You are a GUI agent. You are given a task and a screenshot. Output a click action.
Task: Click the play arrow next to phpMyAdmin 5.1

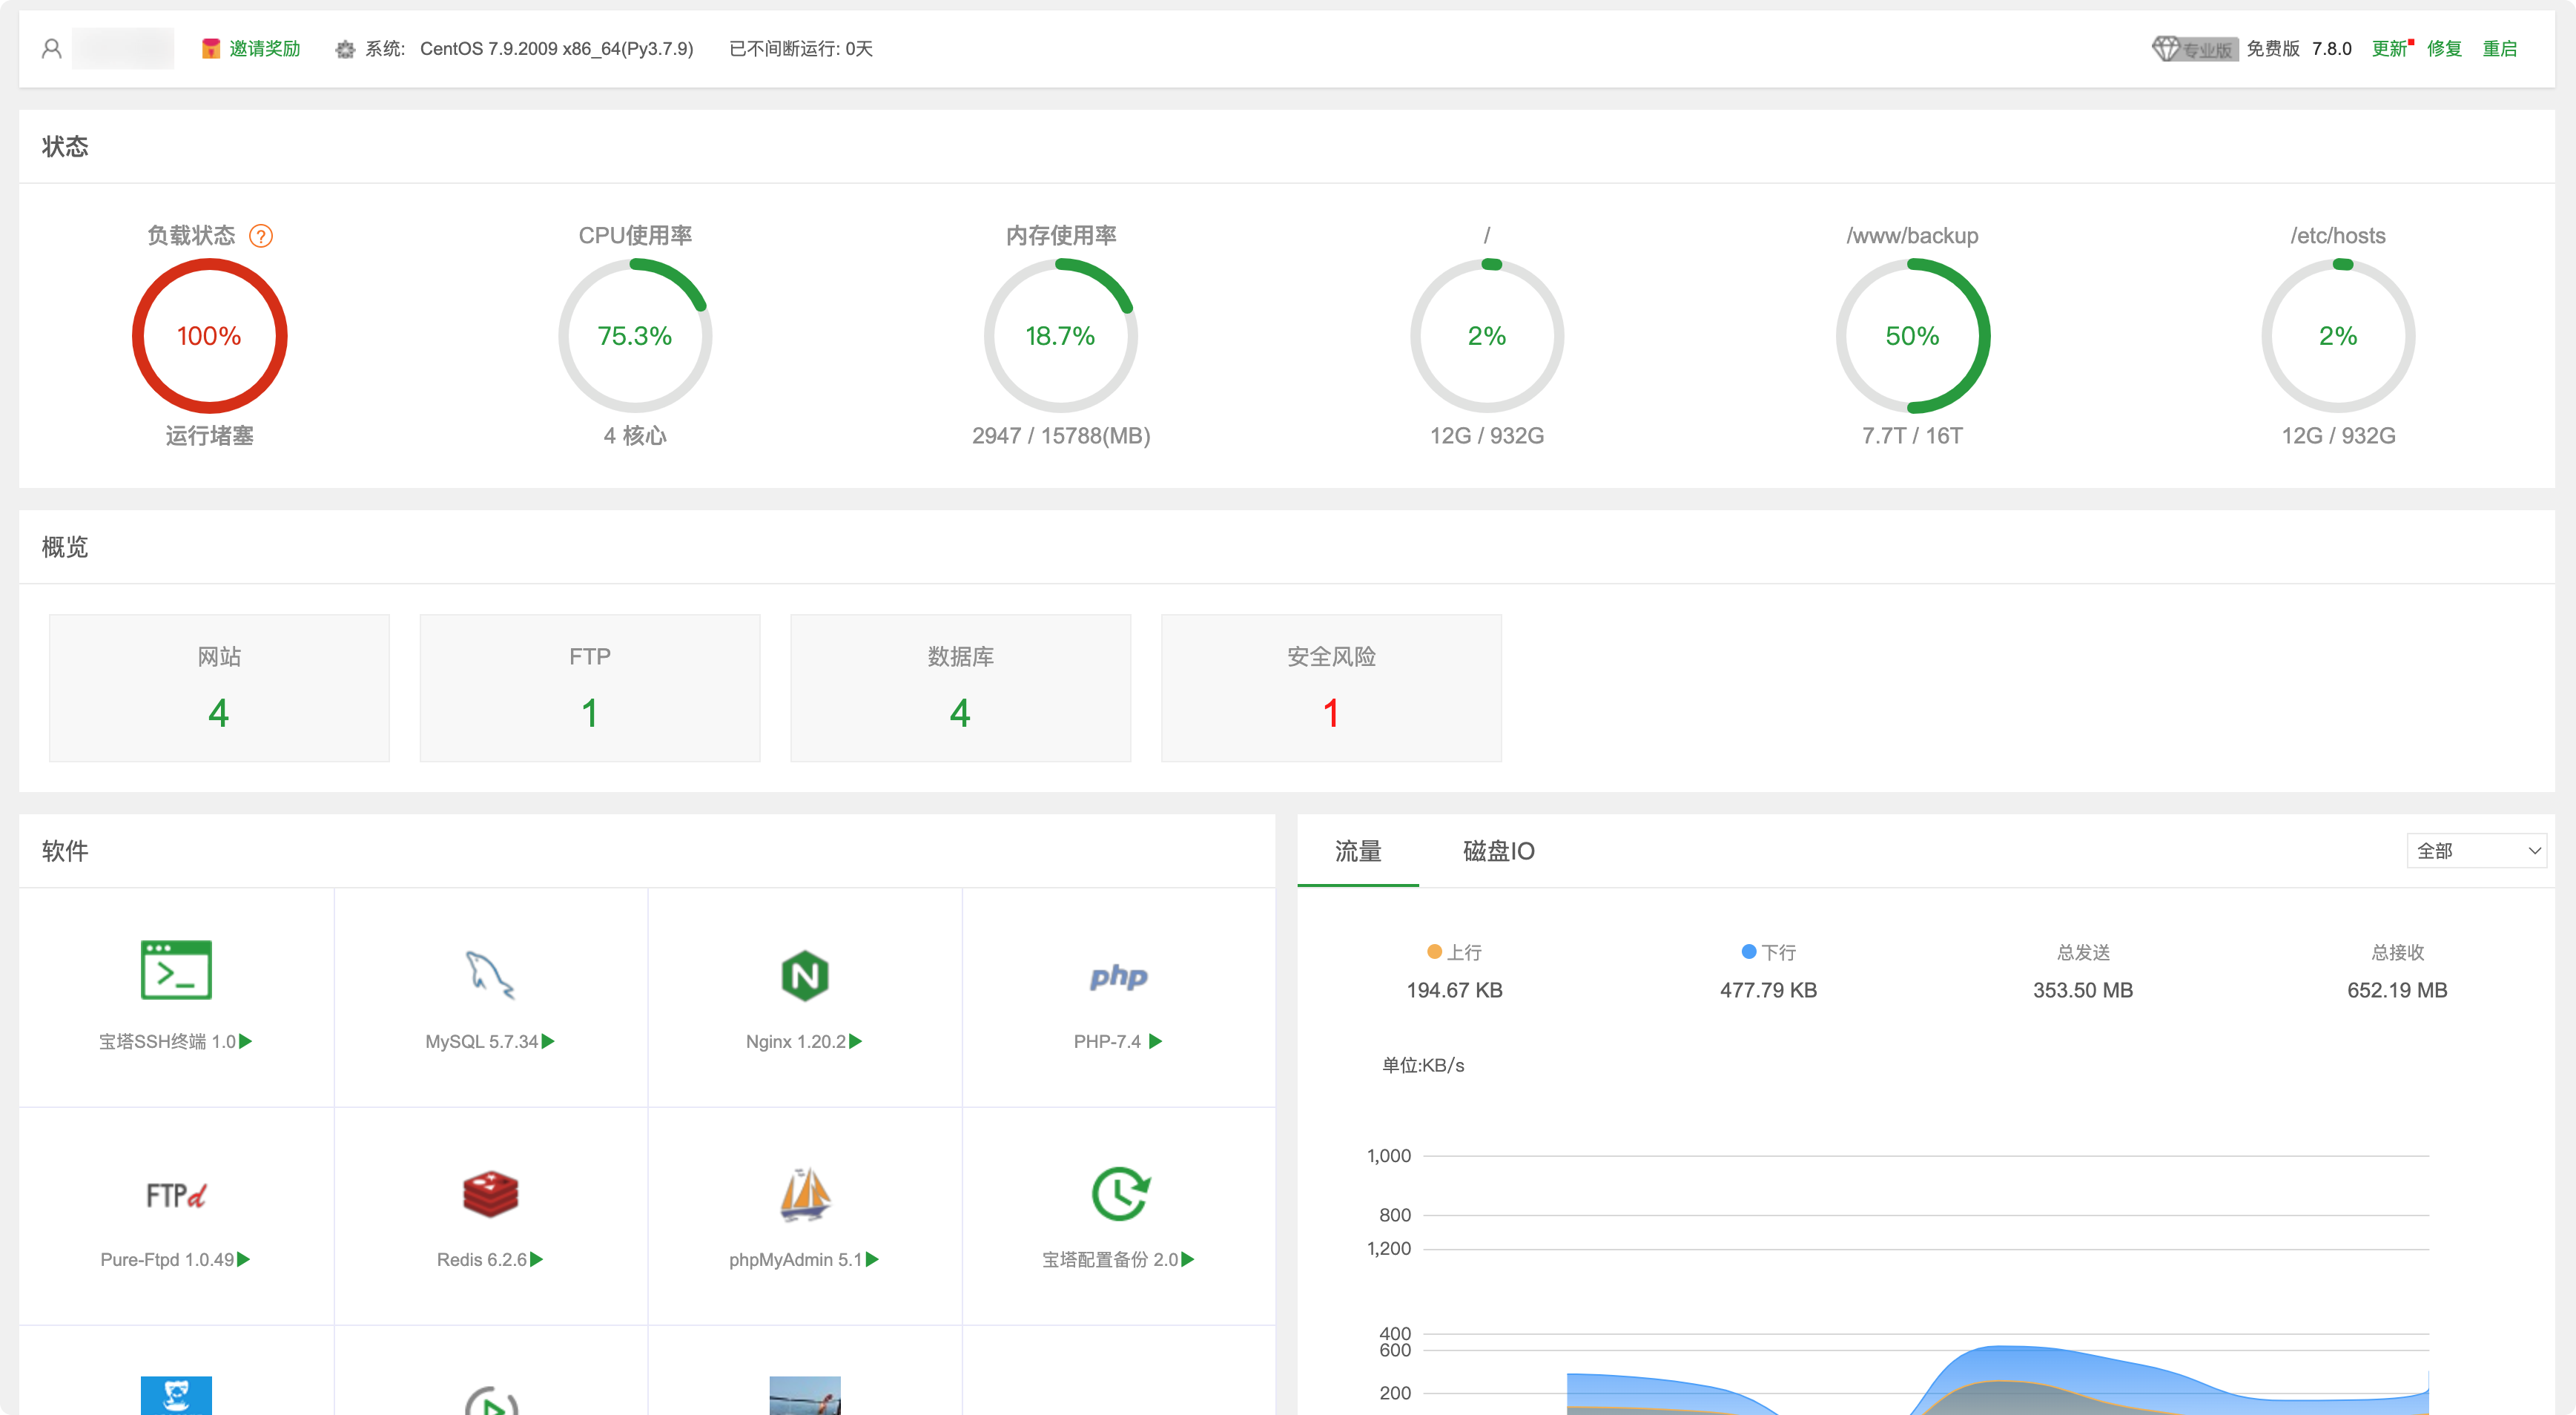click(872, 1259)
